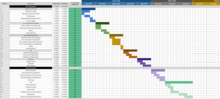Screen dimensions: 220x99
Task: Select Budget schedule & Project Planning cell
Action: point(31,18)
